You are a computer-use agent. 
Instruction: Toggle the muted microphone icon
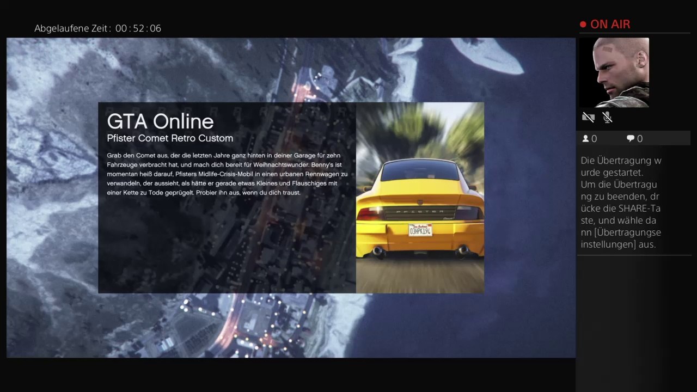click(607, 117)
